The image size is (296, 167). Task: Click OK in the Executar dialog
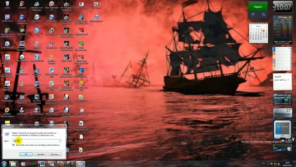26,154
